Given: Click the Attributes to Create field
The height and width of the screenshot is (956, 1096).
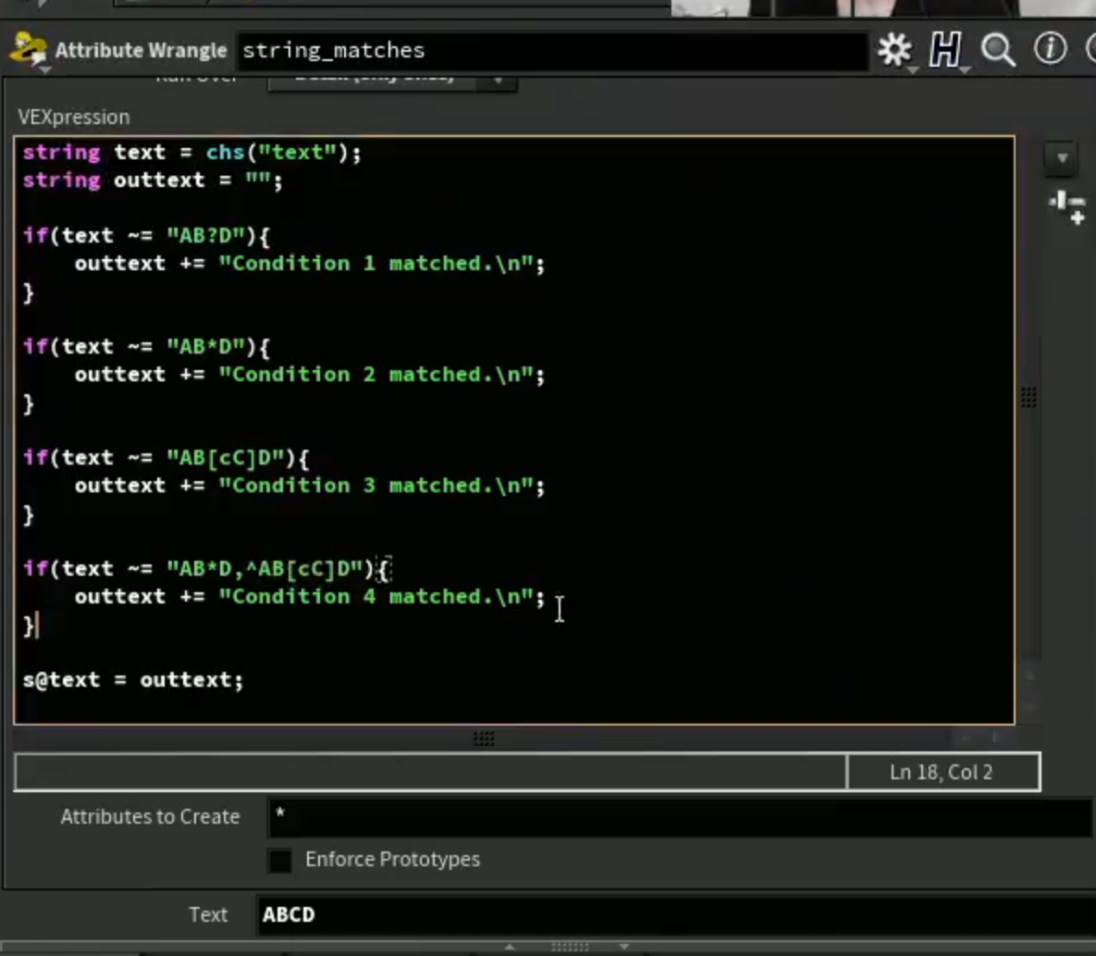Looking at the screenshot, I should pyautogui.click(x=680, y=817).
